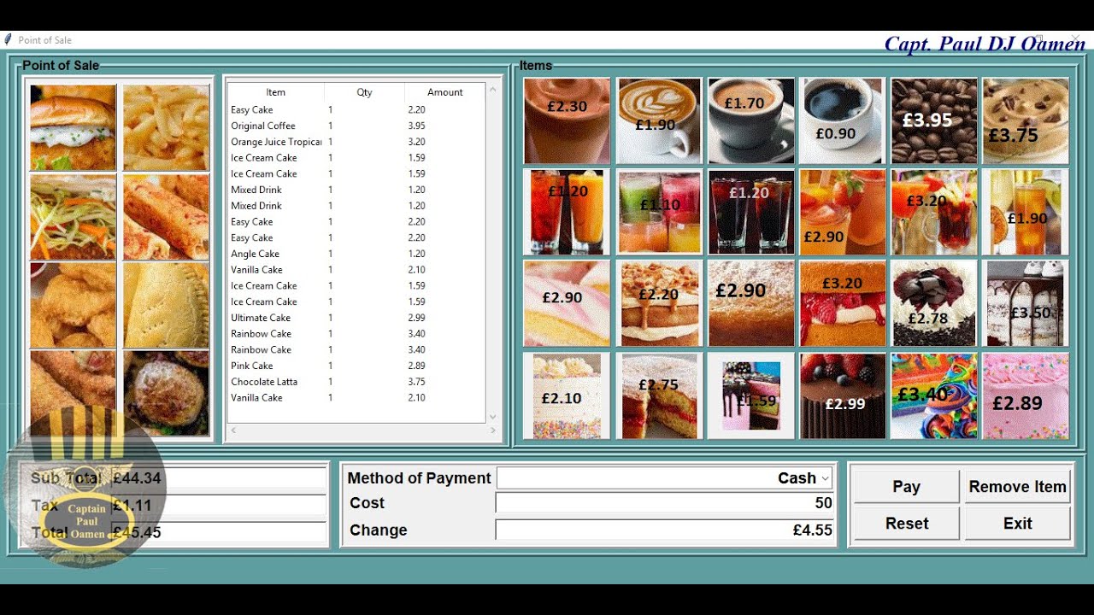Choose the £3.95 coffee beans item
This screenshot has height=615, width=1094.
934,120
